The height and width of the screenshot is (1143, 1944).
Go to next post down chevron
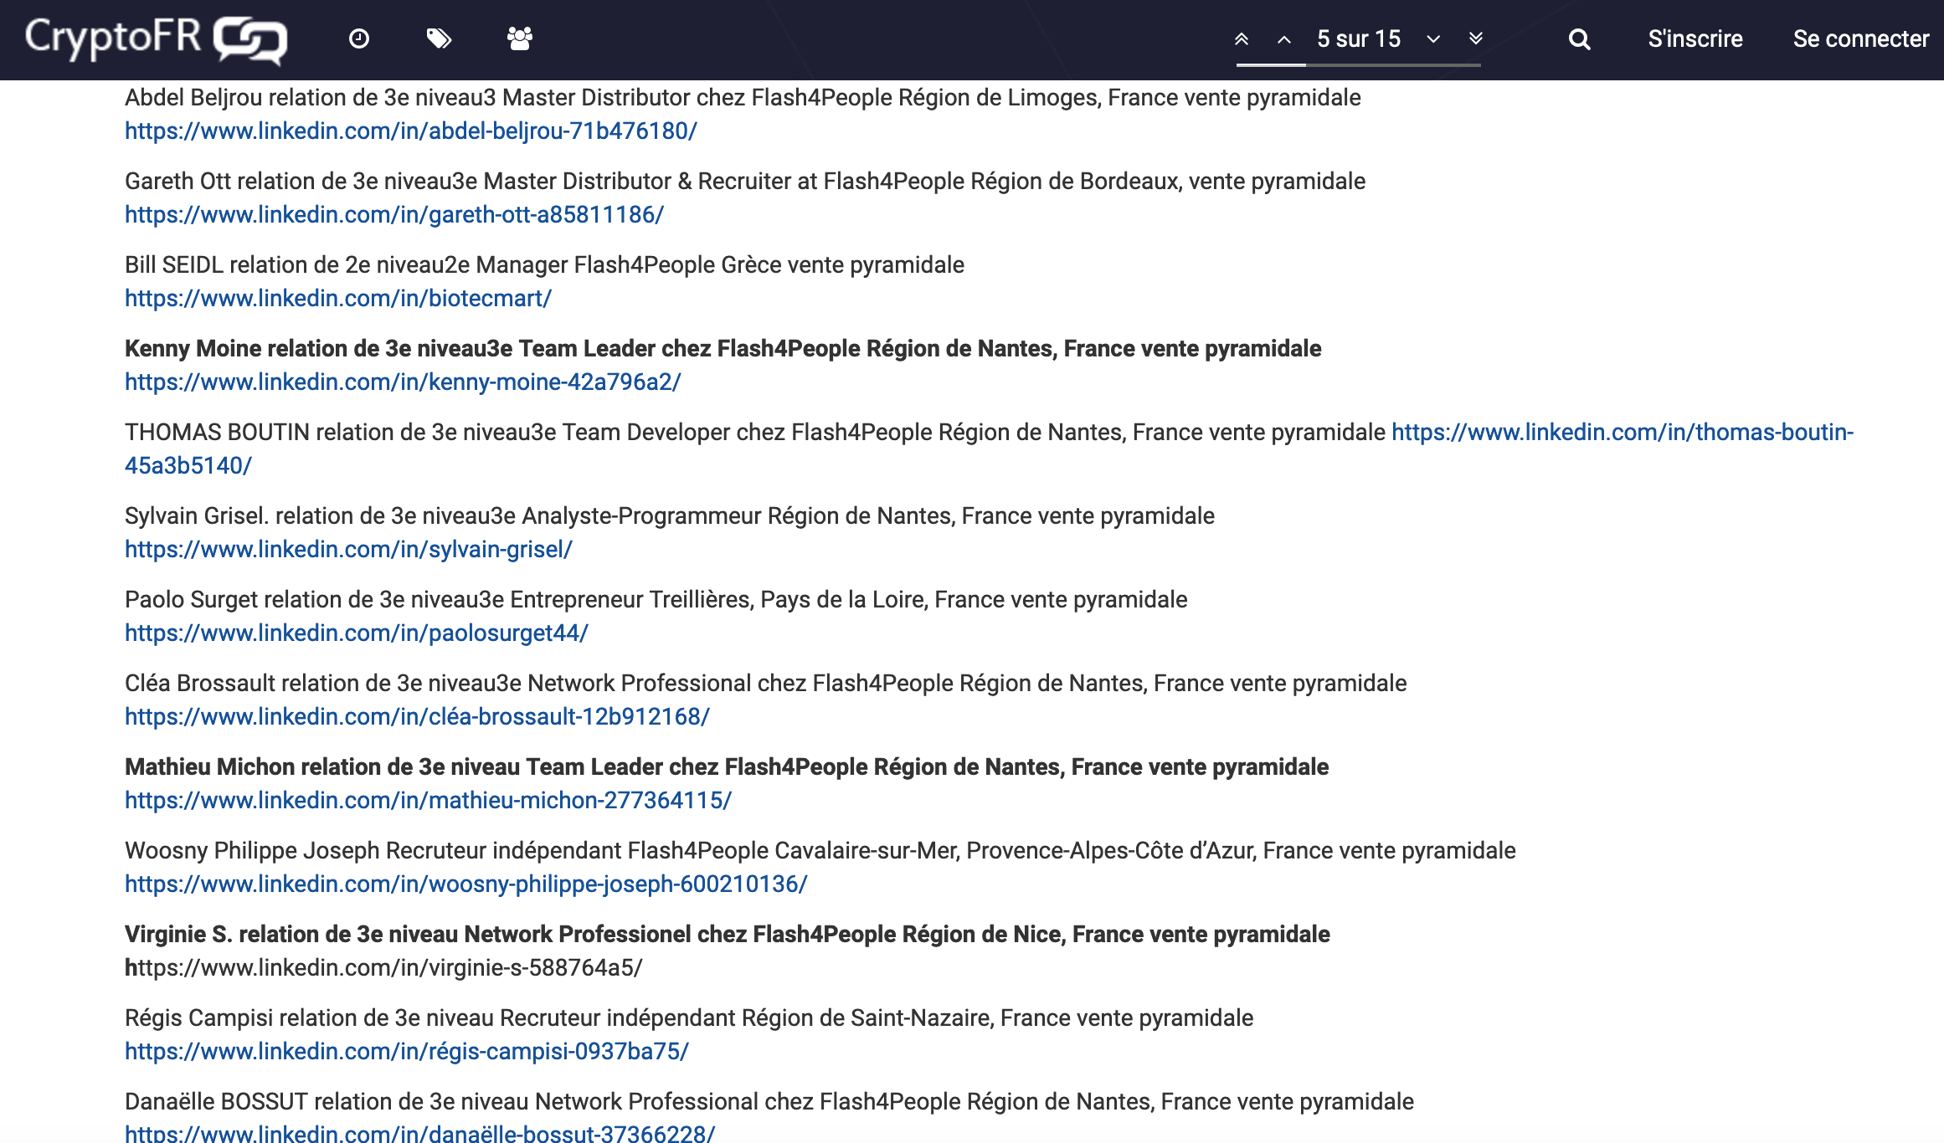pyautogui.click(x=1433, y=38)
